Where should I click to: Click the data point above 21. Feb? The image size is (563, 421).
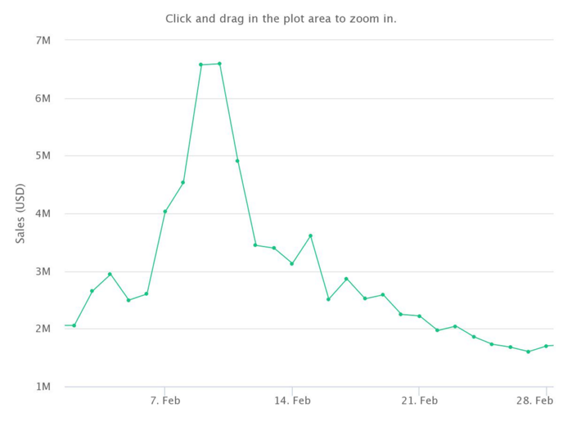pos(419,316)
